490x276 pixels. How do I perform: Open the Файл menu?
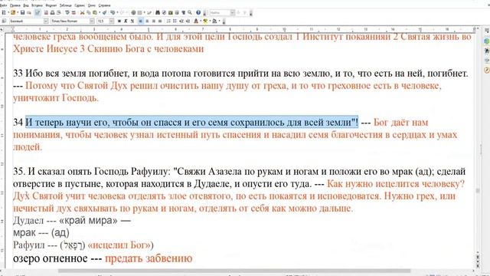click(x=3, y=5)
